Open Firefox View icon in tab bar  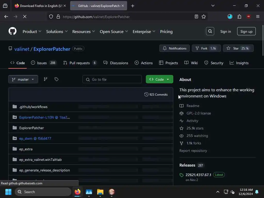click(5, 6)
